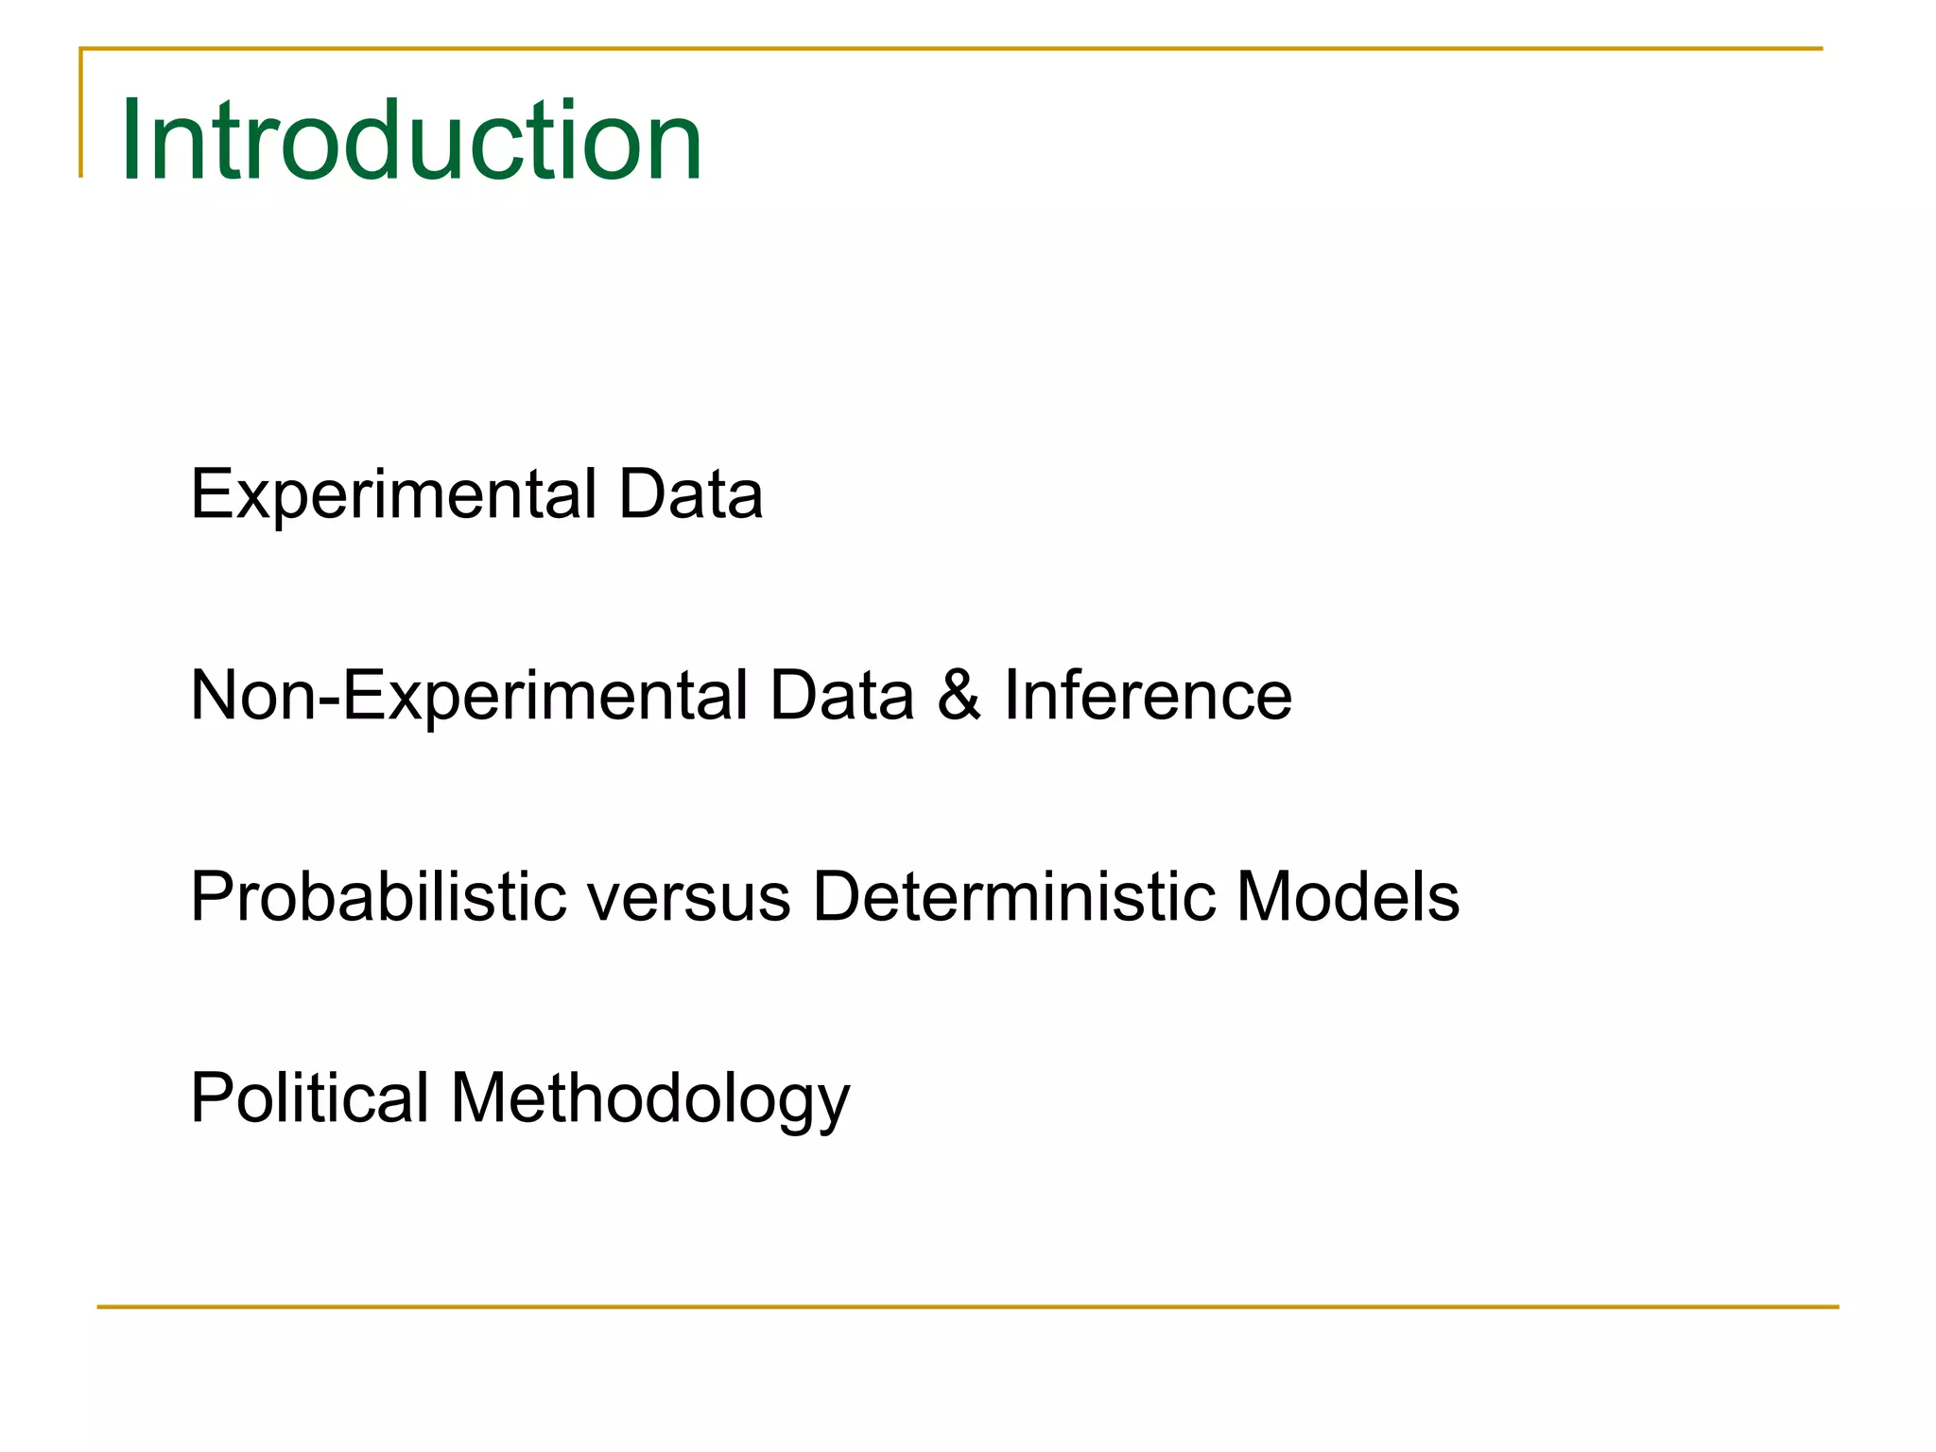Click the gold horizontal line at slide bottom

[x=966, y=1307]
